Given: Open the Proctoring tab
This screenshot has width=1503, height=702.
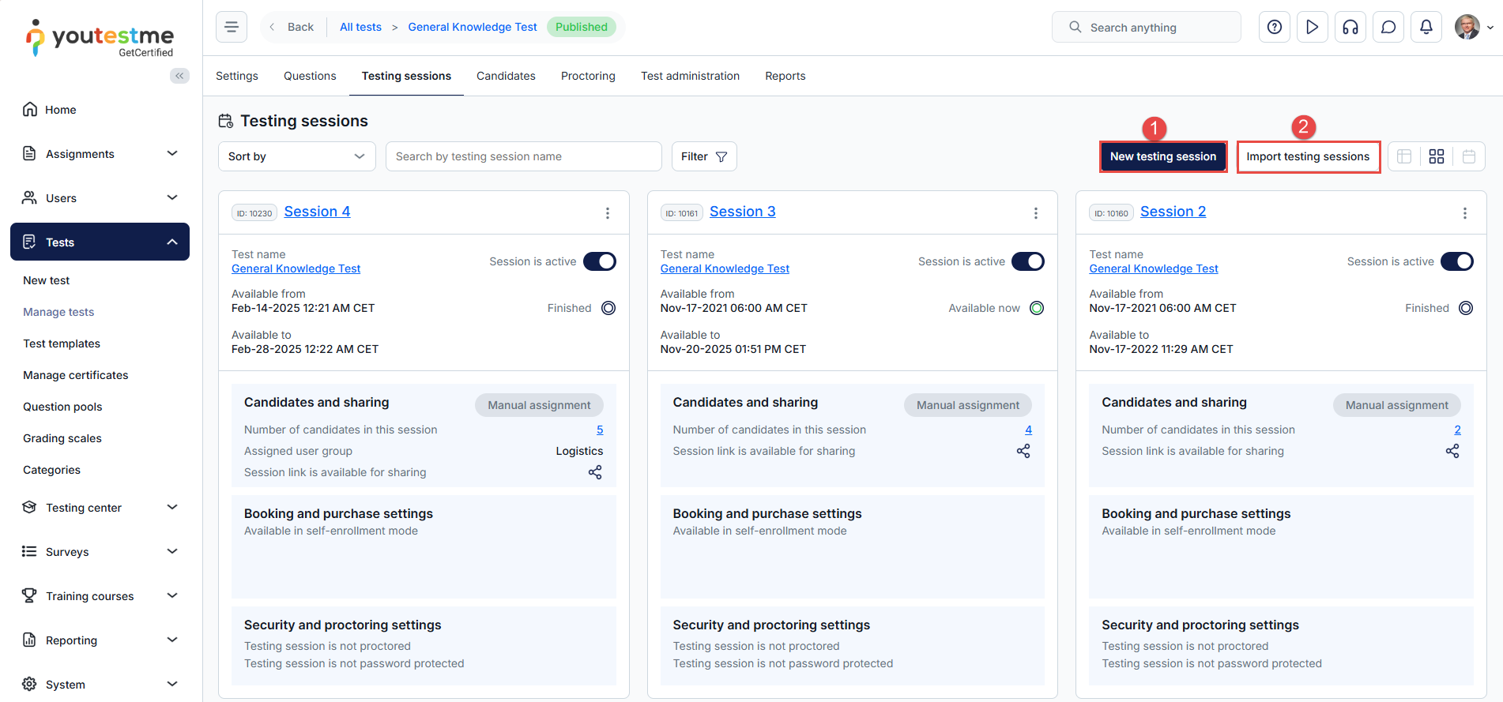Looking at the screenshot, I should coord(588,76).
